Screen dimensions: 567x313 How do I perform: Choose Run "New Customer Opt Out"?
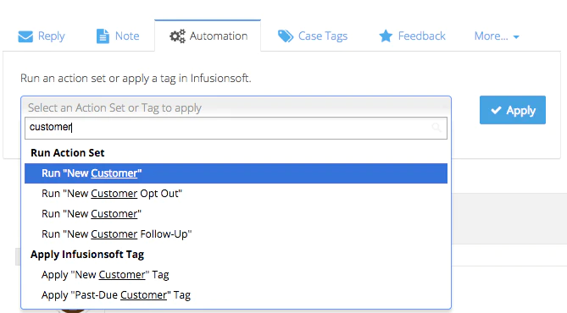236,194
